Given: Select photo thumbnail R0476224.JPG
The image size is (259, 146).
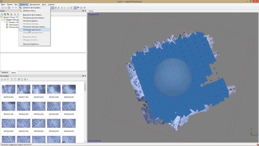Looking at the screenshot, I should 54,106.
